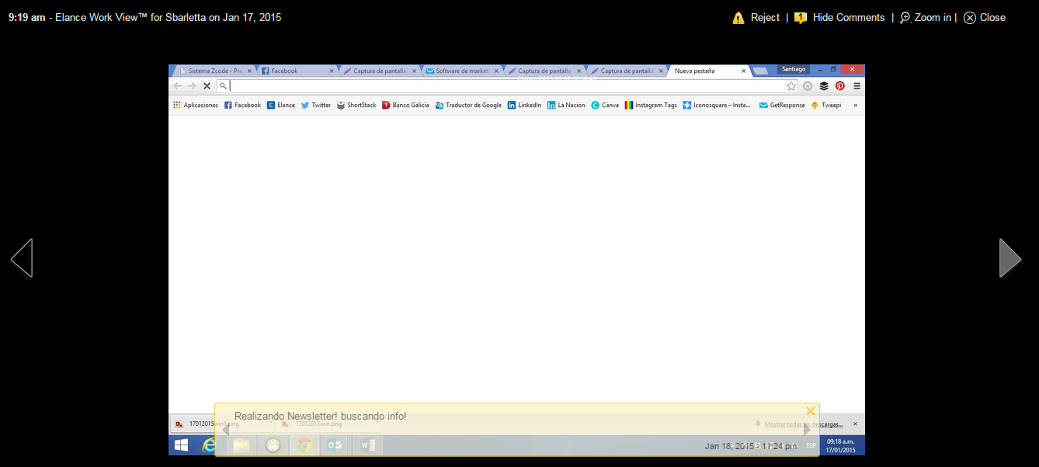Open Captura de pantalla tab beside Facebook tab
This screenshot has width=1039, height=467.
pyautogui.click(x=379, y=71)
